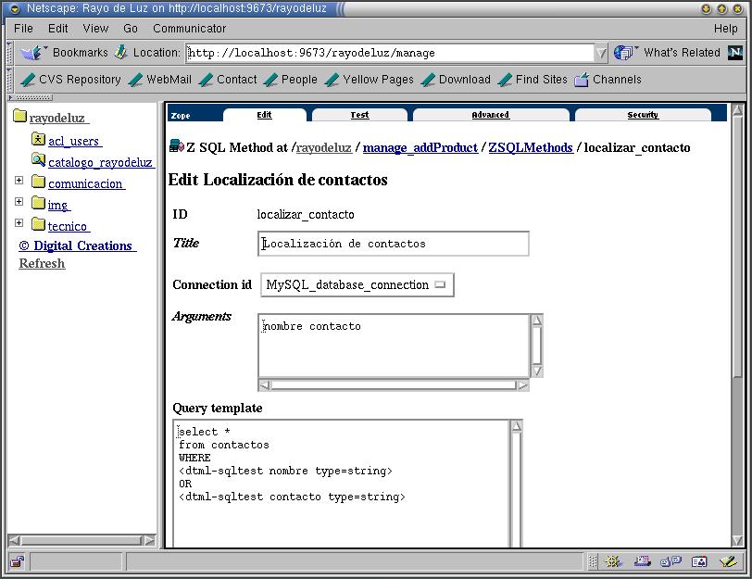Collapse the personal toolbar grip

click(x=9, y=80)
